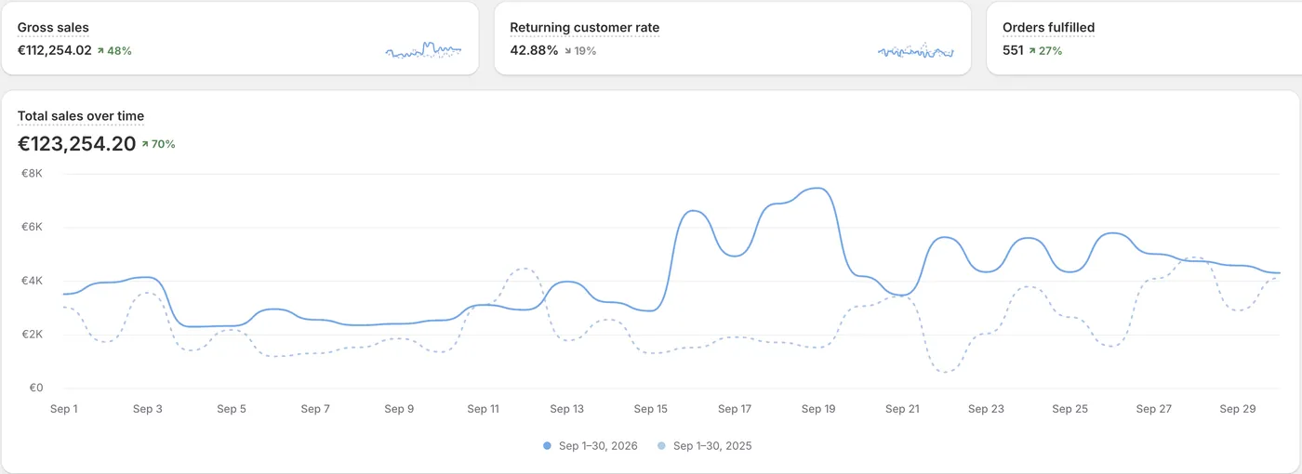
Task: Click the Sep 9 x-axis label
Action: [399, 409]
